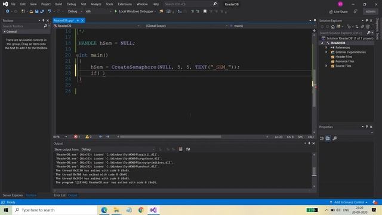
Task: Click previous issue arrow in editor status
Action: 101,137
